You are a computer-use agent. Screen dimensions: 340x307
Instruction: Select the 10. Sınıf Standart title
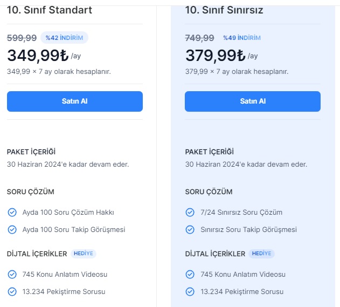(50, 10)
